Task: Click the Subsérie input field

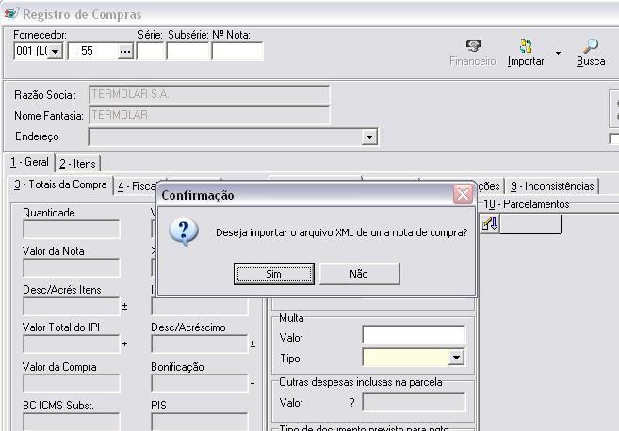Action: coord(187,52)
